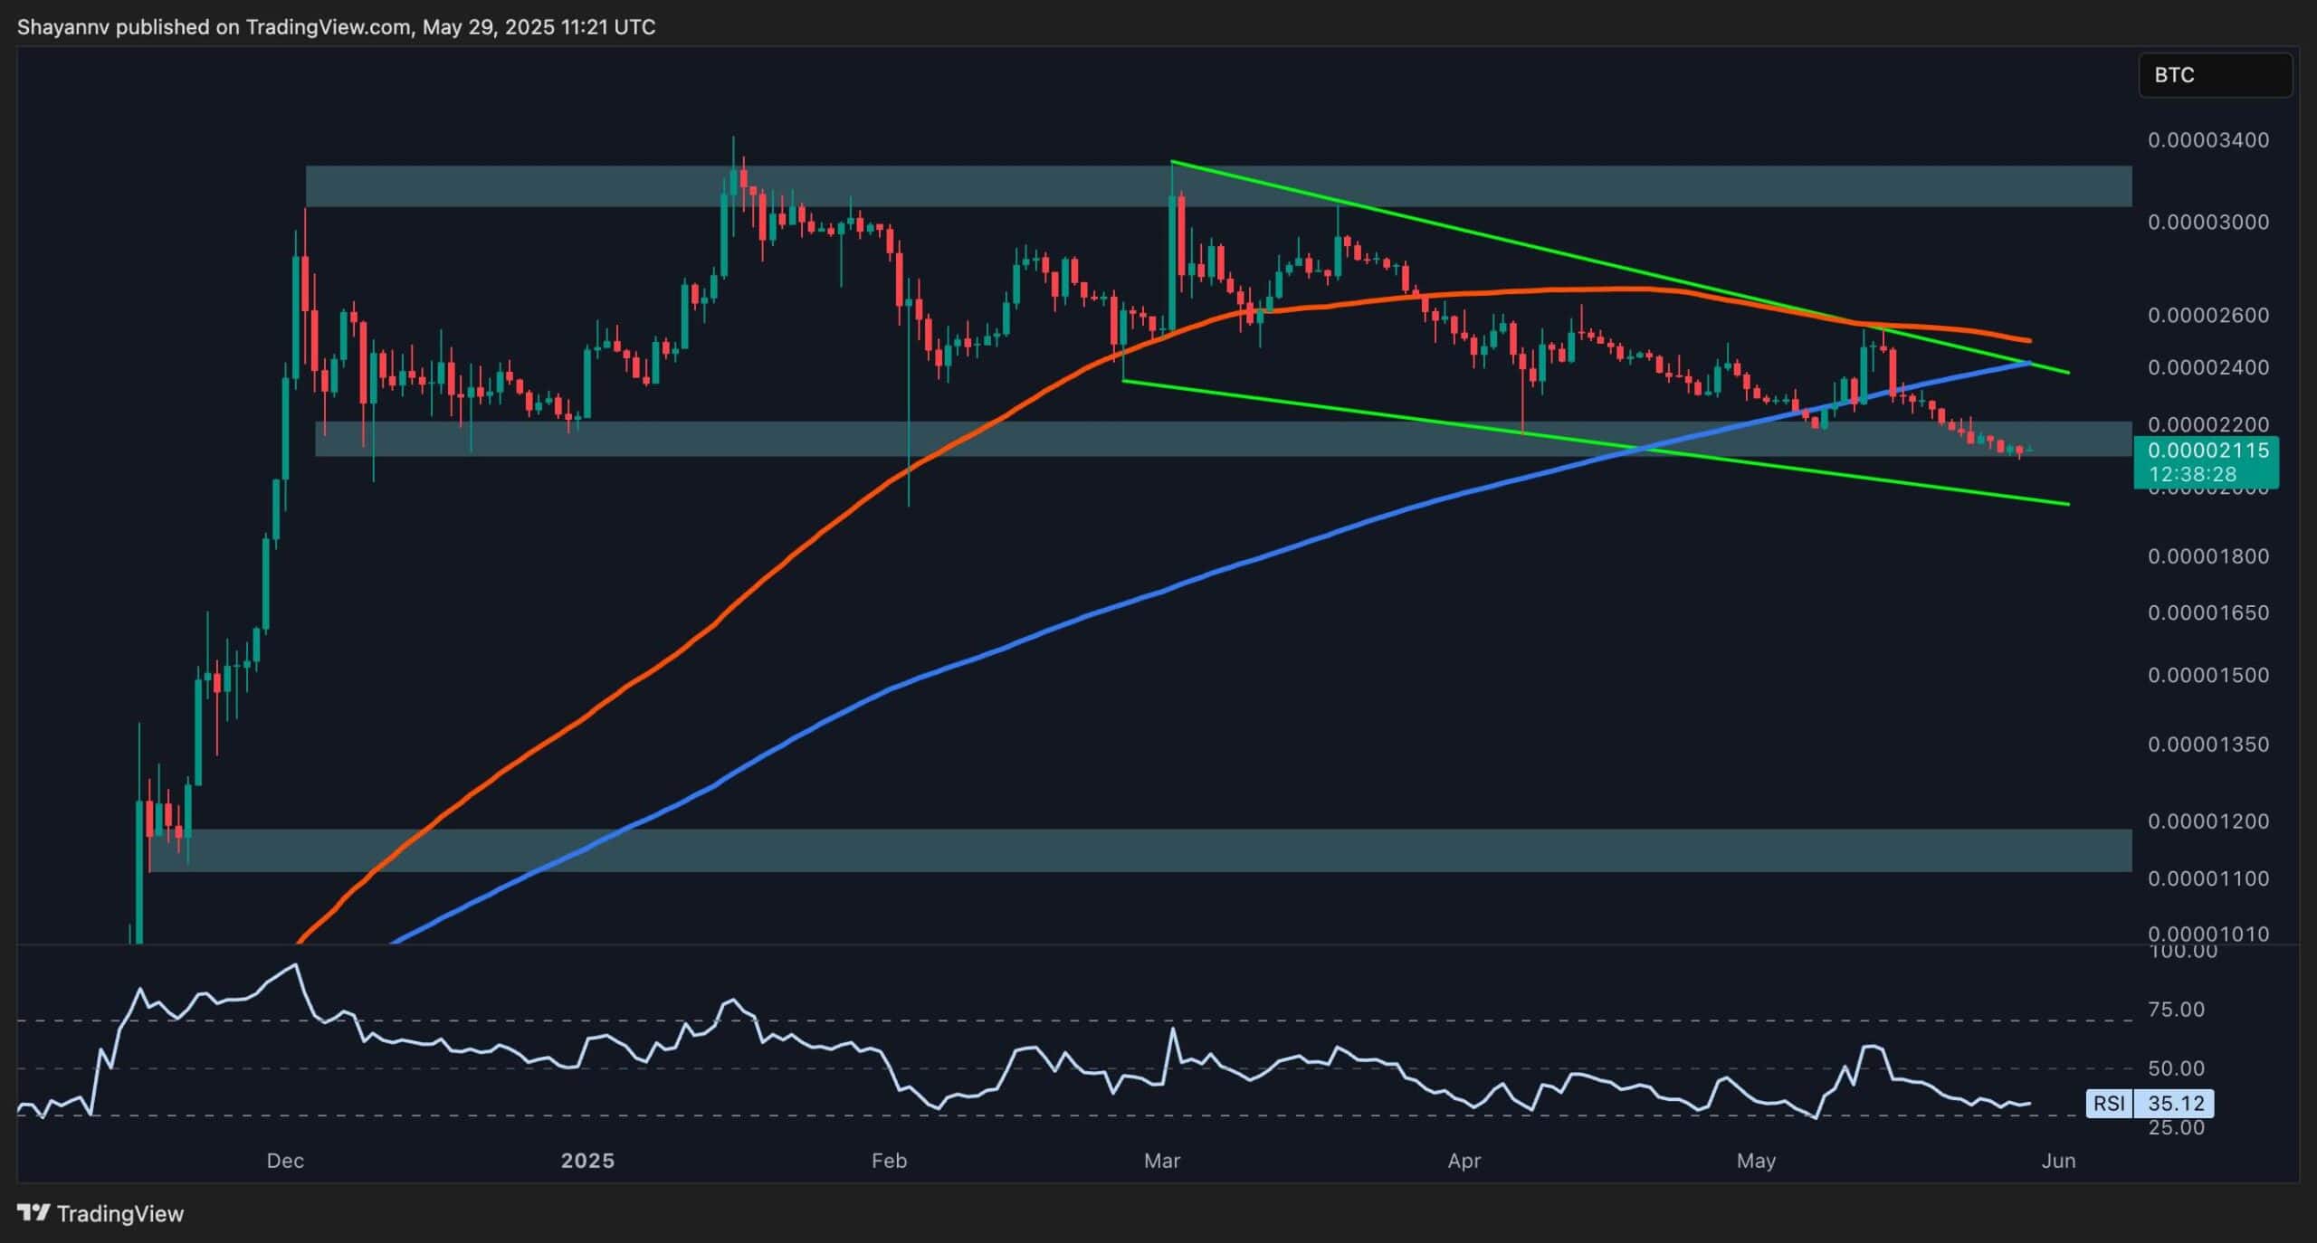Click the 0.00003400 price scale label
The width and height of the screenshot is (2317, 1243).
(x=2207, y=140)
